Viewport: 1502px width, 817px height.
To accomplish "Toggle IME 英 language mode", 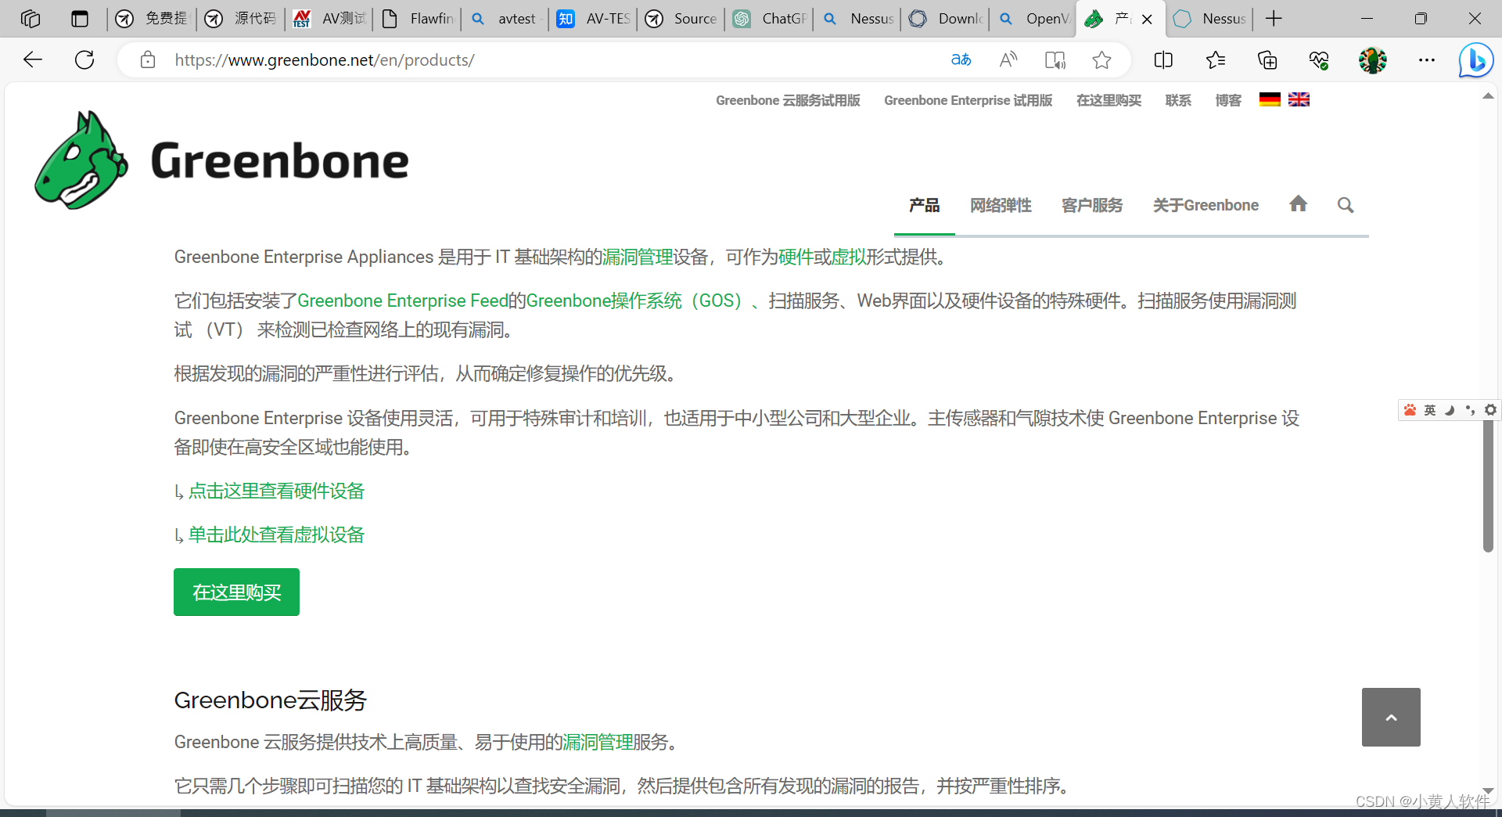I will (x=1430, y=410).
